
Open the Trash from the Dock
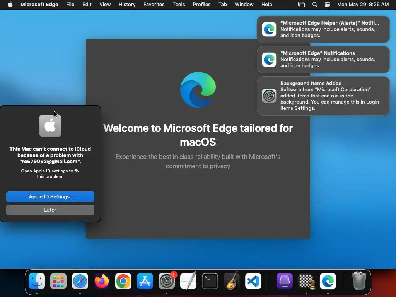[x=359, y=281]
